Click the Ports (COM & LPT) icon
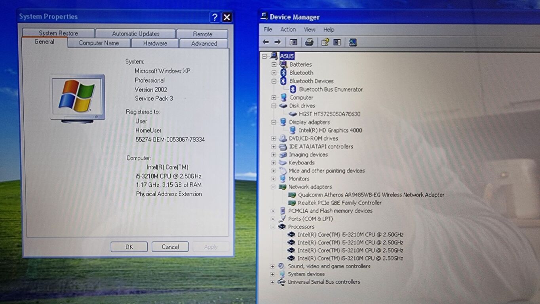Image resolution: width=540 pixels, height=304 pixels. point(282,219)
